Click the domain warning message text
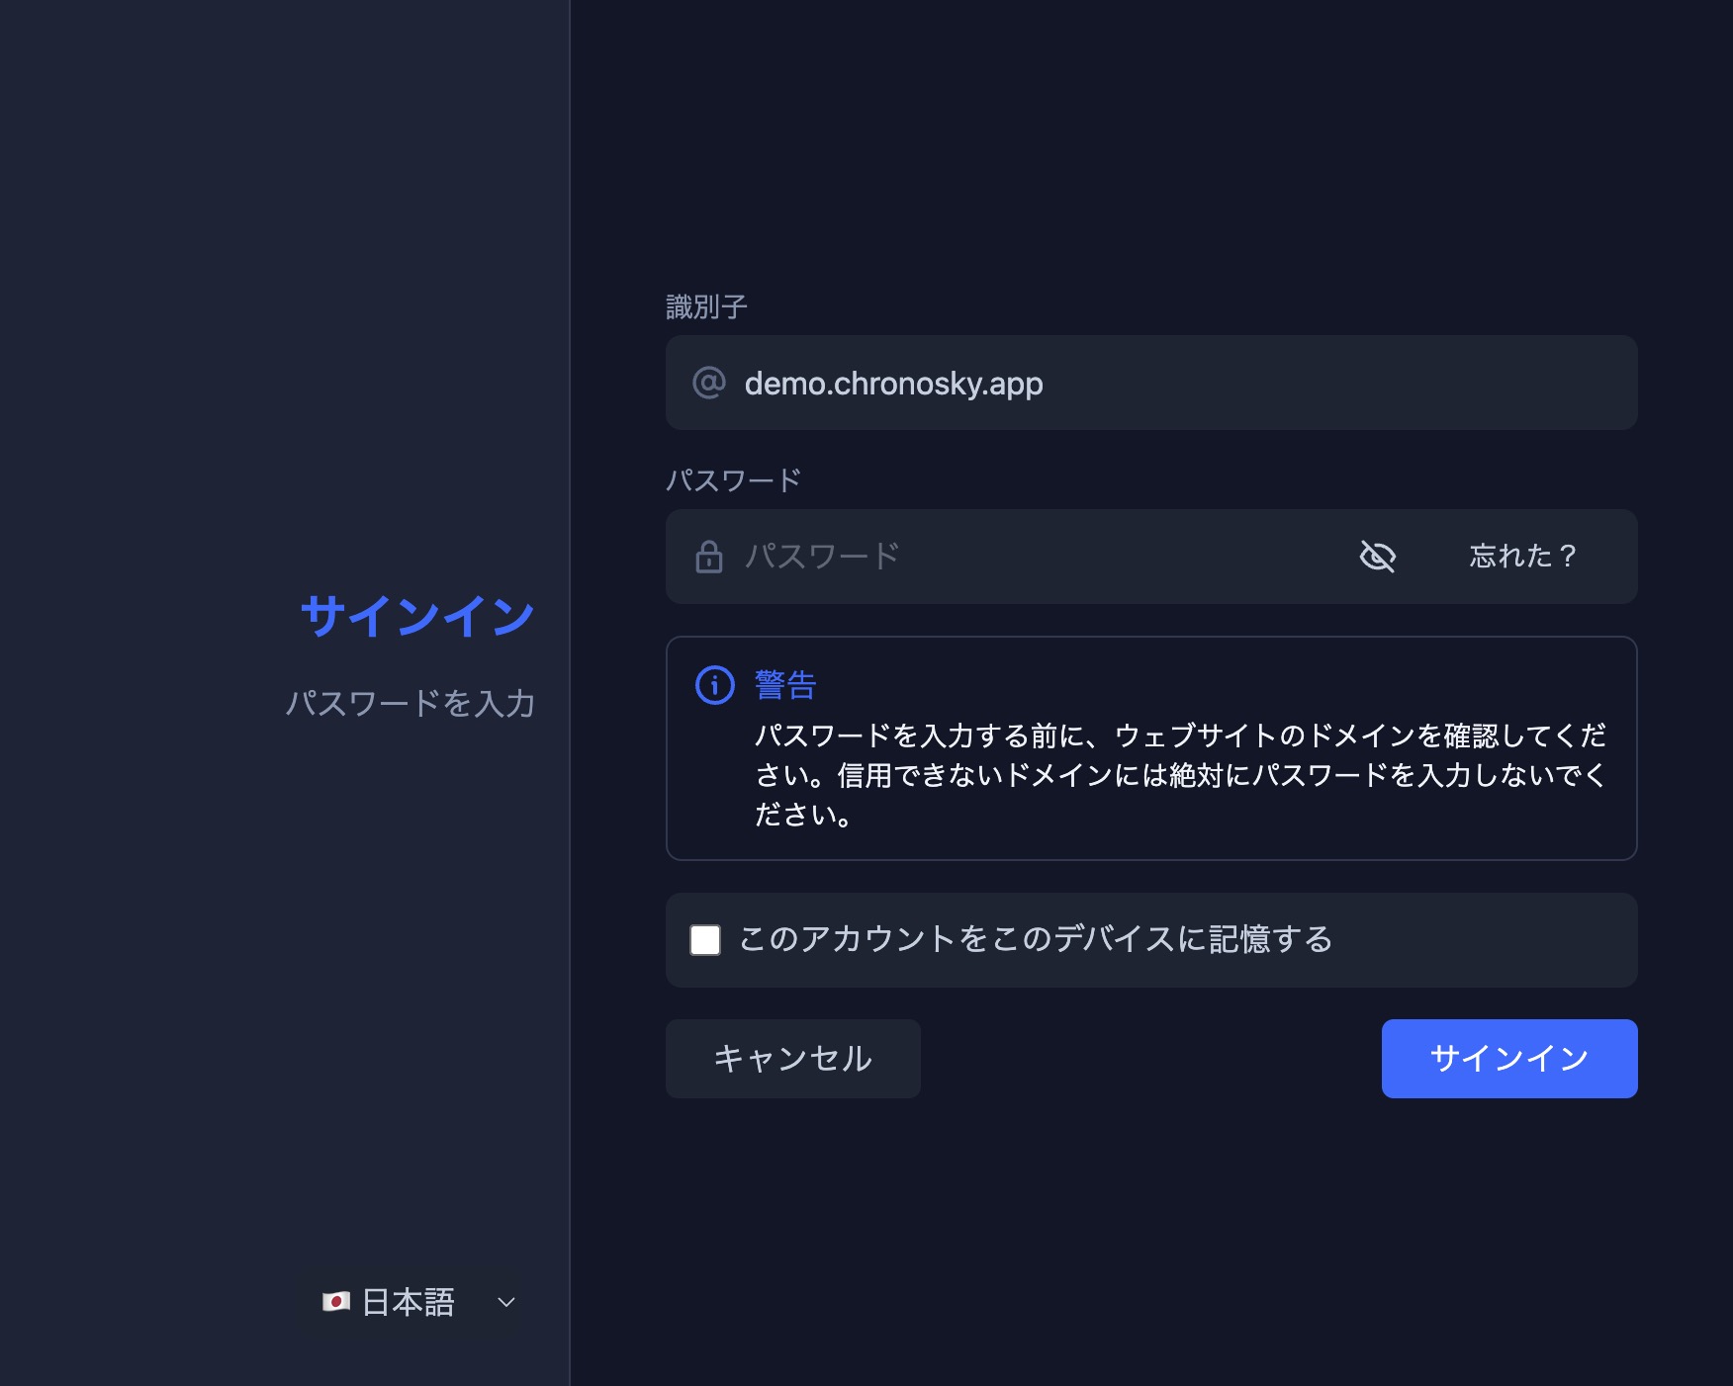The image size is (1733, 1386). 1179,775
